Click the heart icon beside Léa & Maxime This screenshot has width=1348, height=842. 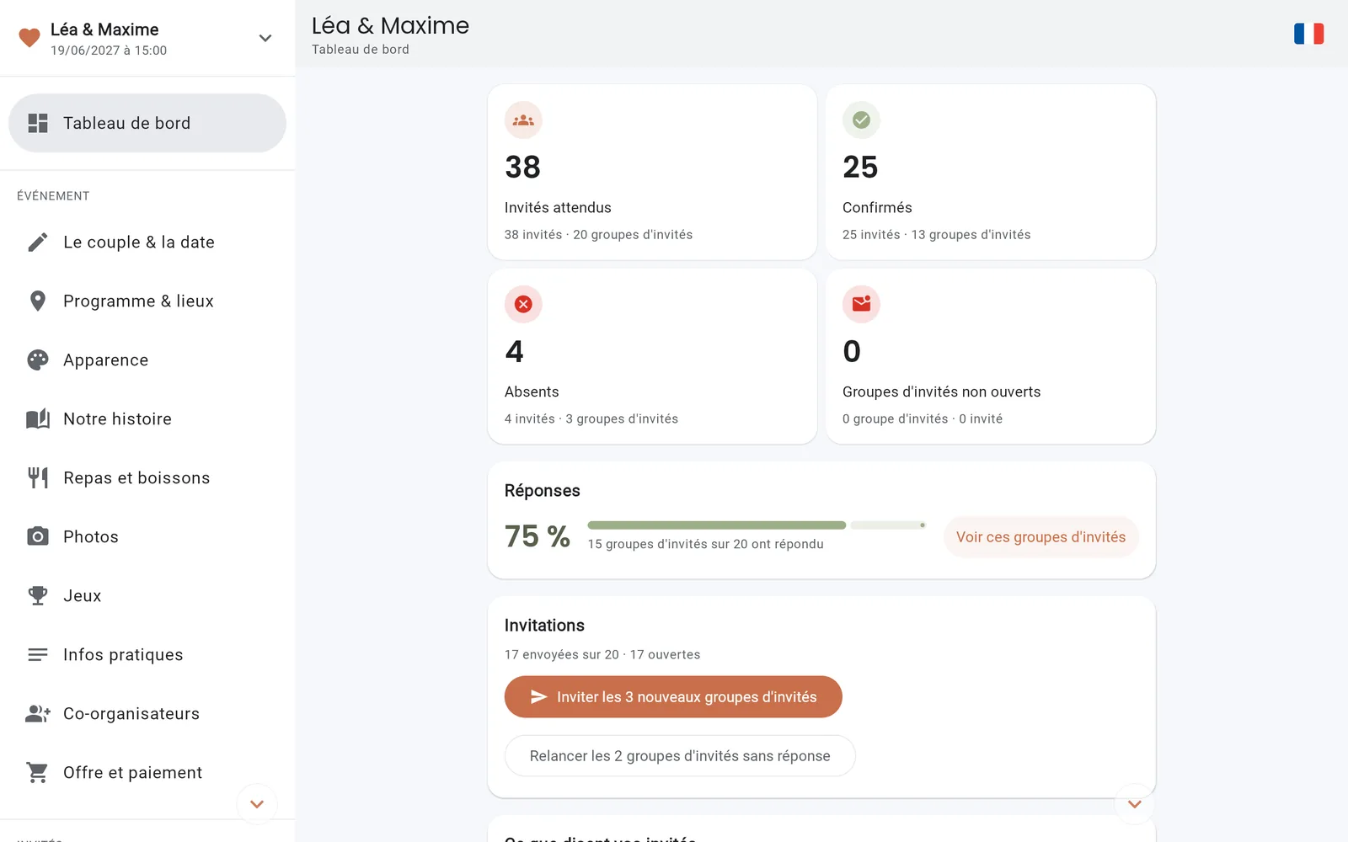(29, 38)
